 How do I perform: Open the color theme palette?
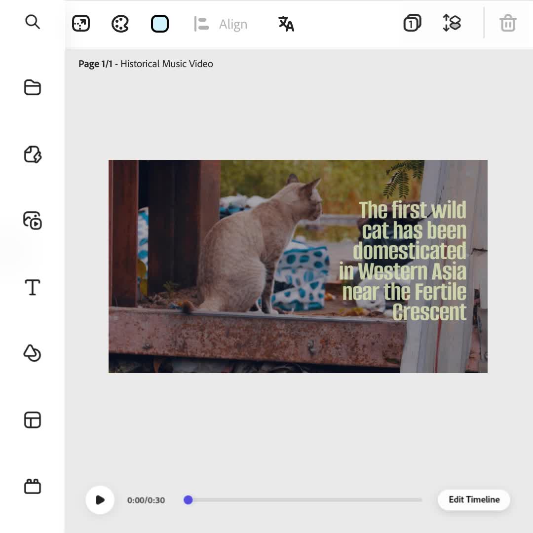tap(120, 24)
